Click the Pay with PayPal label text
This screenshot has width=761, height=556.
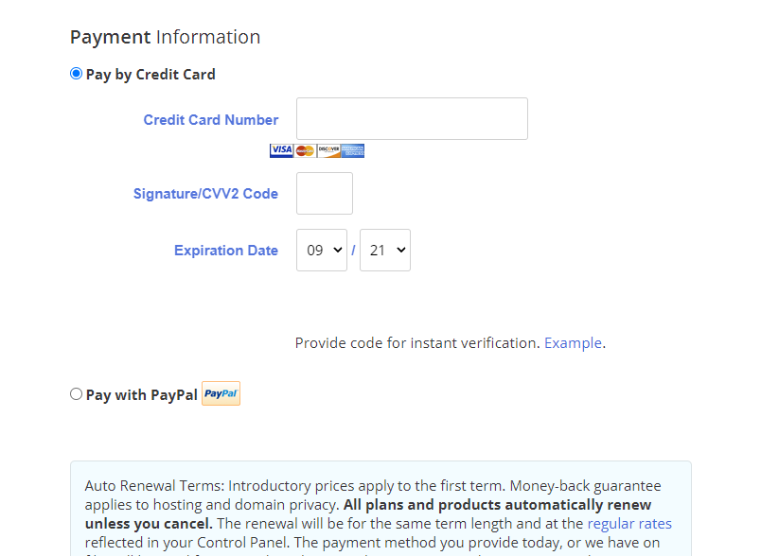tap(142, 395)
